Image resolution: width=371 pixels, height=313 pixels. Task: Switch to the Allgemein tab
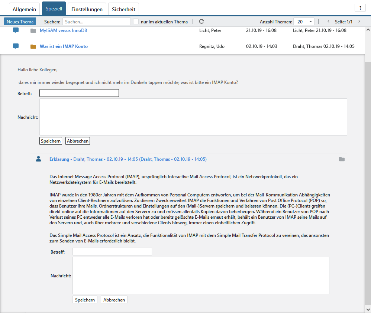point(25,9)
